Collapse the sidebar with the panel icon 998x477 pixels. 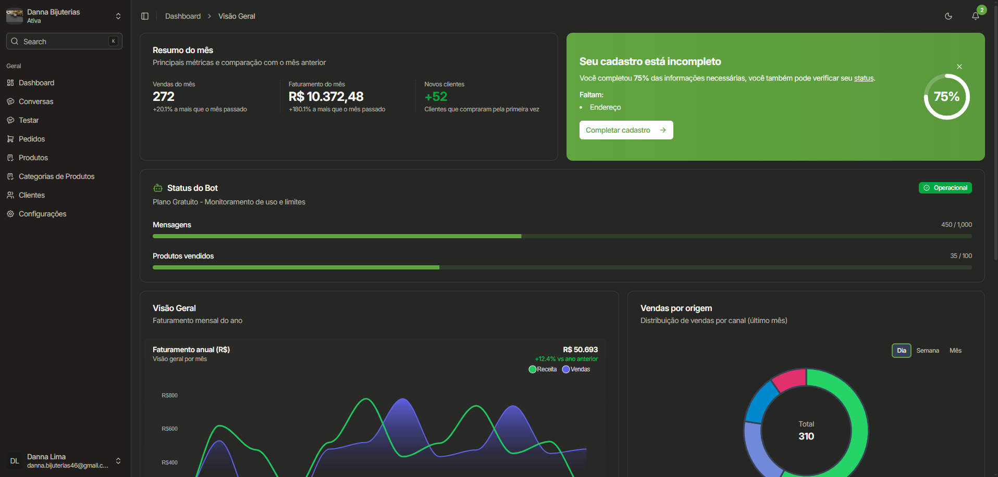pyautogui.click(x=144, y=16)
